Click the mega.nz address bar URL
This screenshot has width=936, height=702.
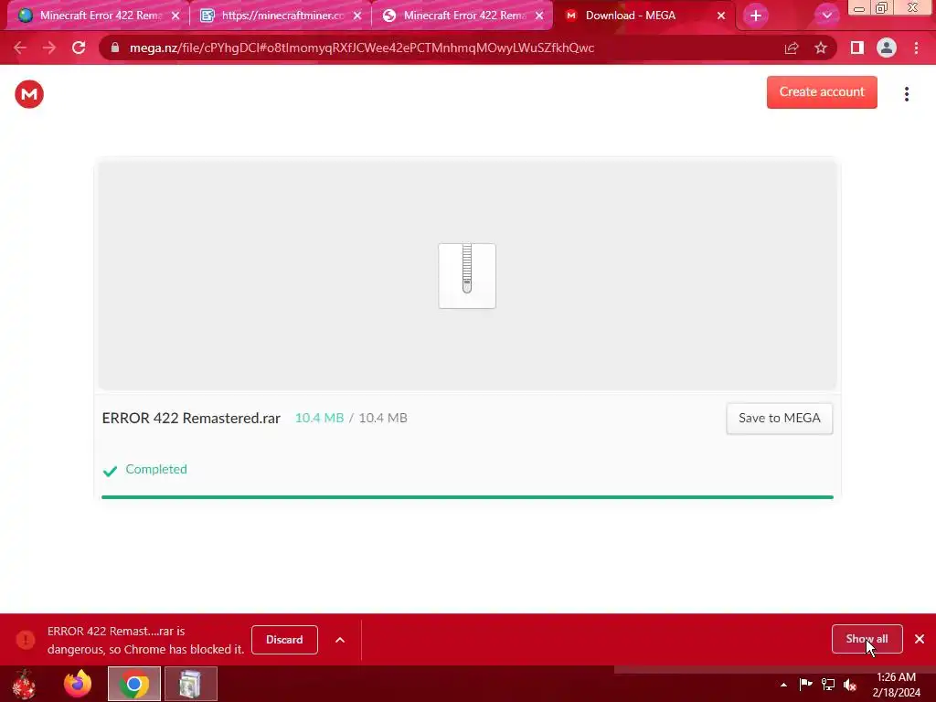(362, 48)
